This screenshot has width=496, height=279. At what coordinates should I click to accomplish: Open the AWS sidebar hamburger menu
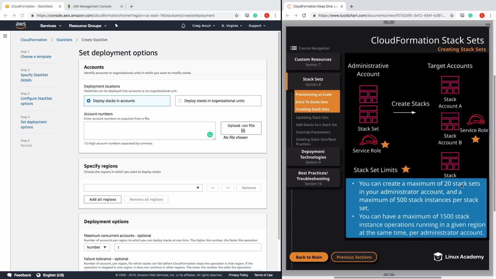pyautogui.click(x=5, y=36)
